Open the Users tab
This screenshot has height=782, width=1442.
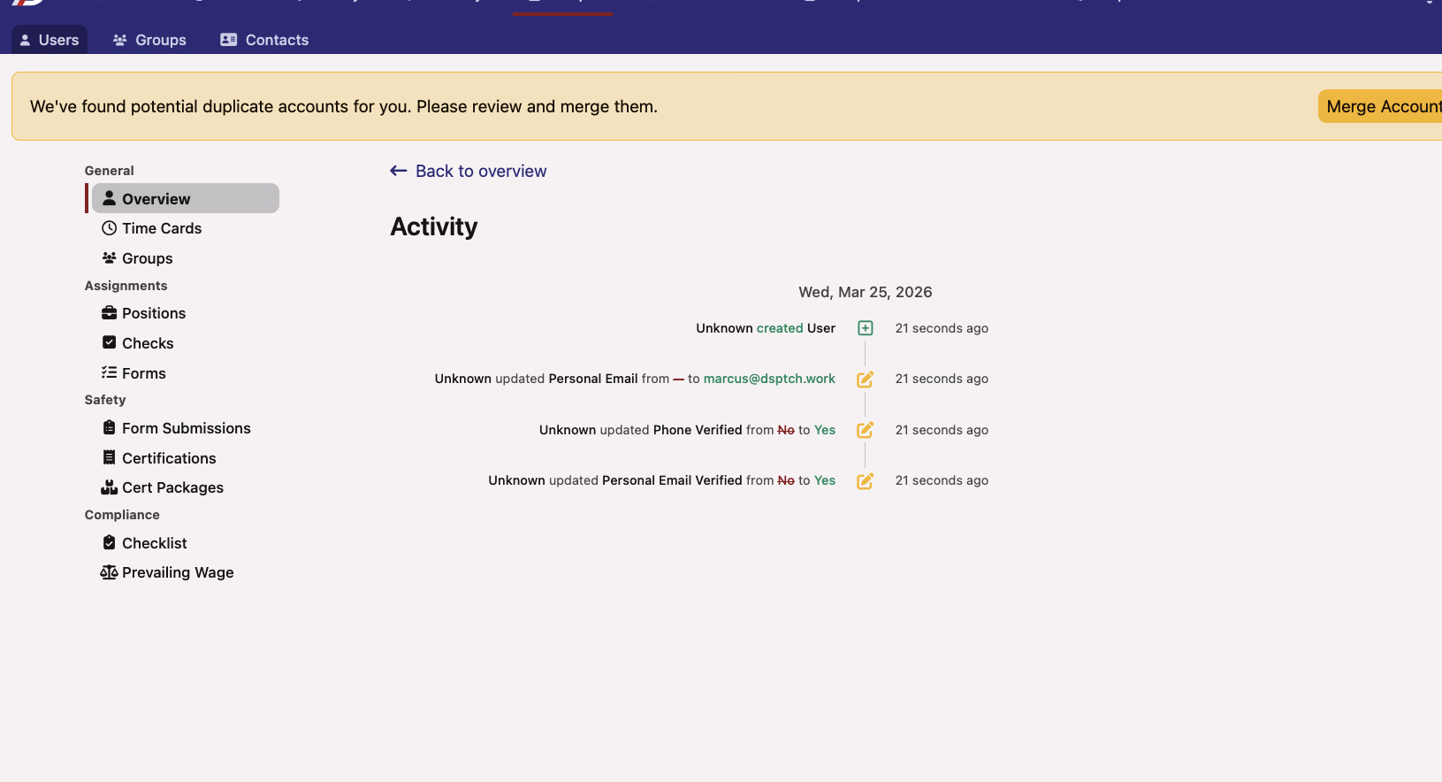[50, 40]
